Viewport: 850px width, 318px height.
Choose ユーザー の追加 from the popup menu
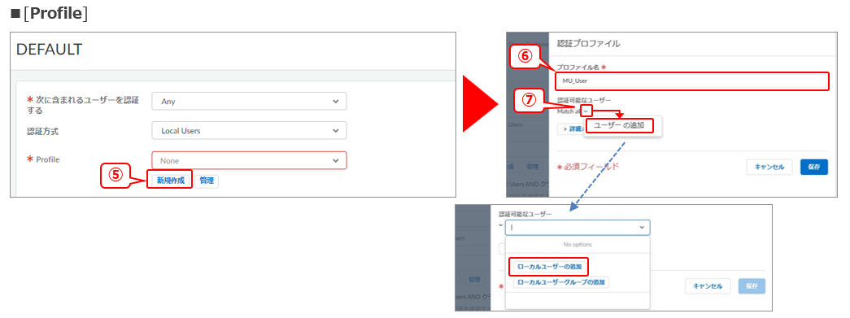(x=619, y=125)
